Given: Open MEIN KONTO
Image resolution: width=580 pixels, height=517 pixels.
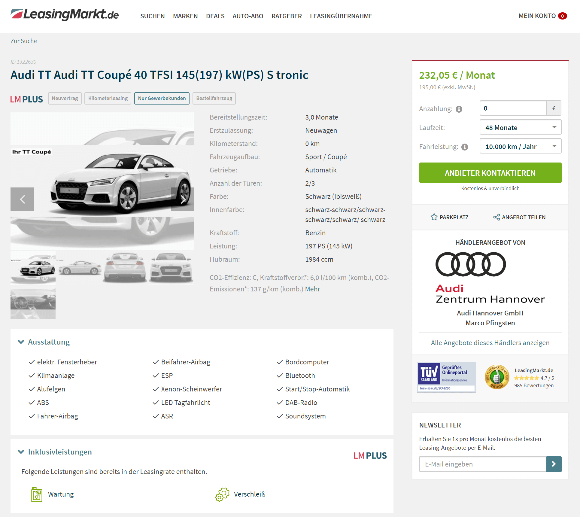Looking at the screenshot, I should click(537, 16).
